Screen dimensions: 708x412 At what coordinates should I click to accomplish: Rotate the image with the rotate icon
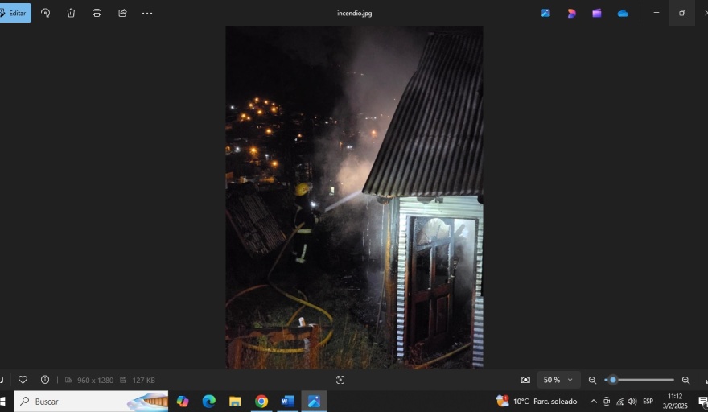[x=45, y=13]
